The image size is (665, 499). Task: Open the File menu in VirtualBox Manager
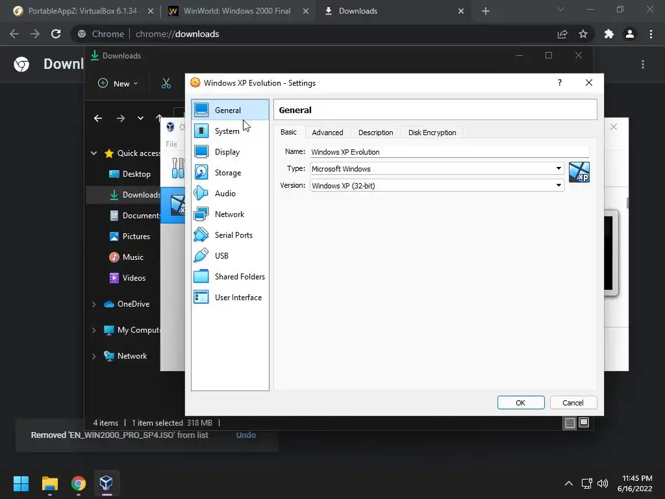click(x=171, y=144)
